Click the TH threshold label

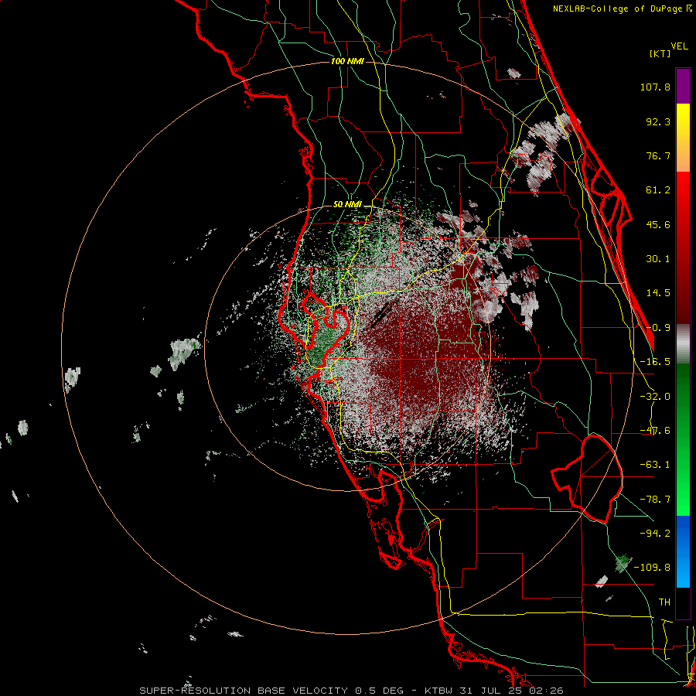pos(664,602)
